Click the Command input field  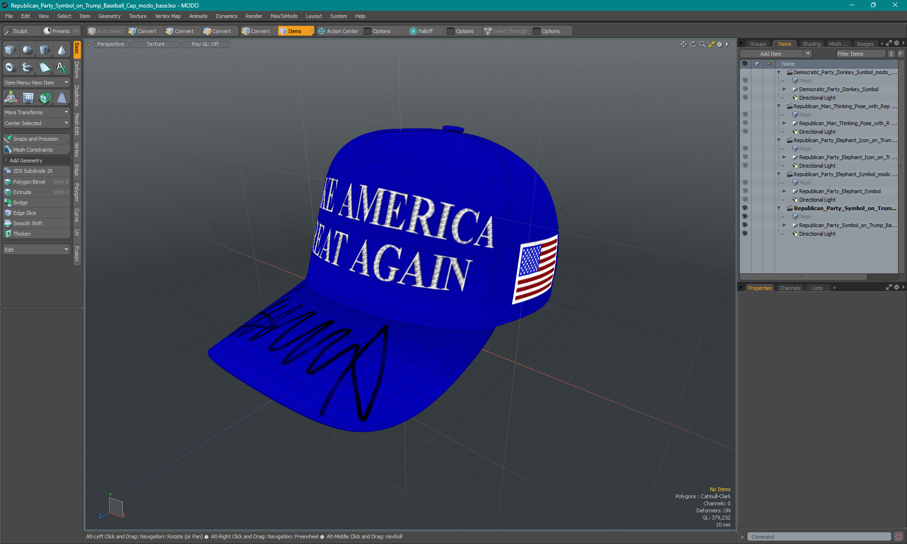tap(819, 537)
